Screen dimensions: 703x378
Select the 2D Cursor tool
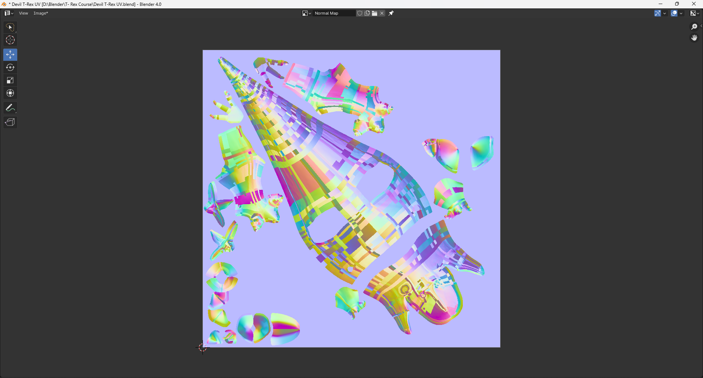point(10,40)
